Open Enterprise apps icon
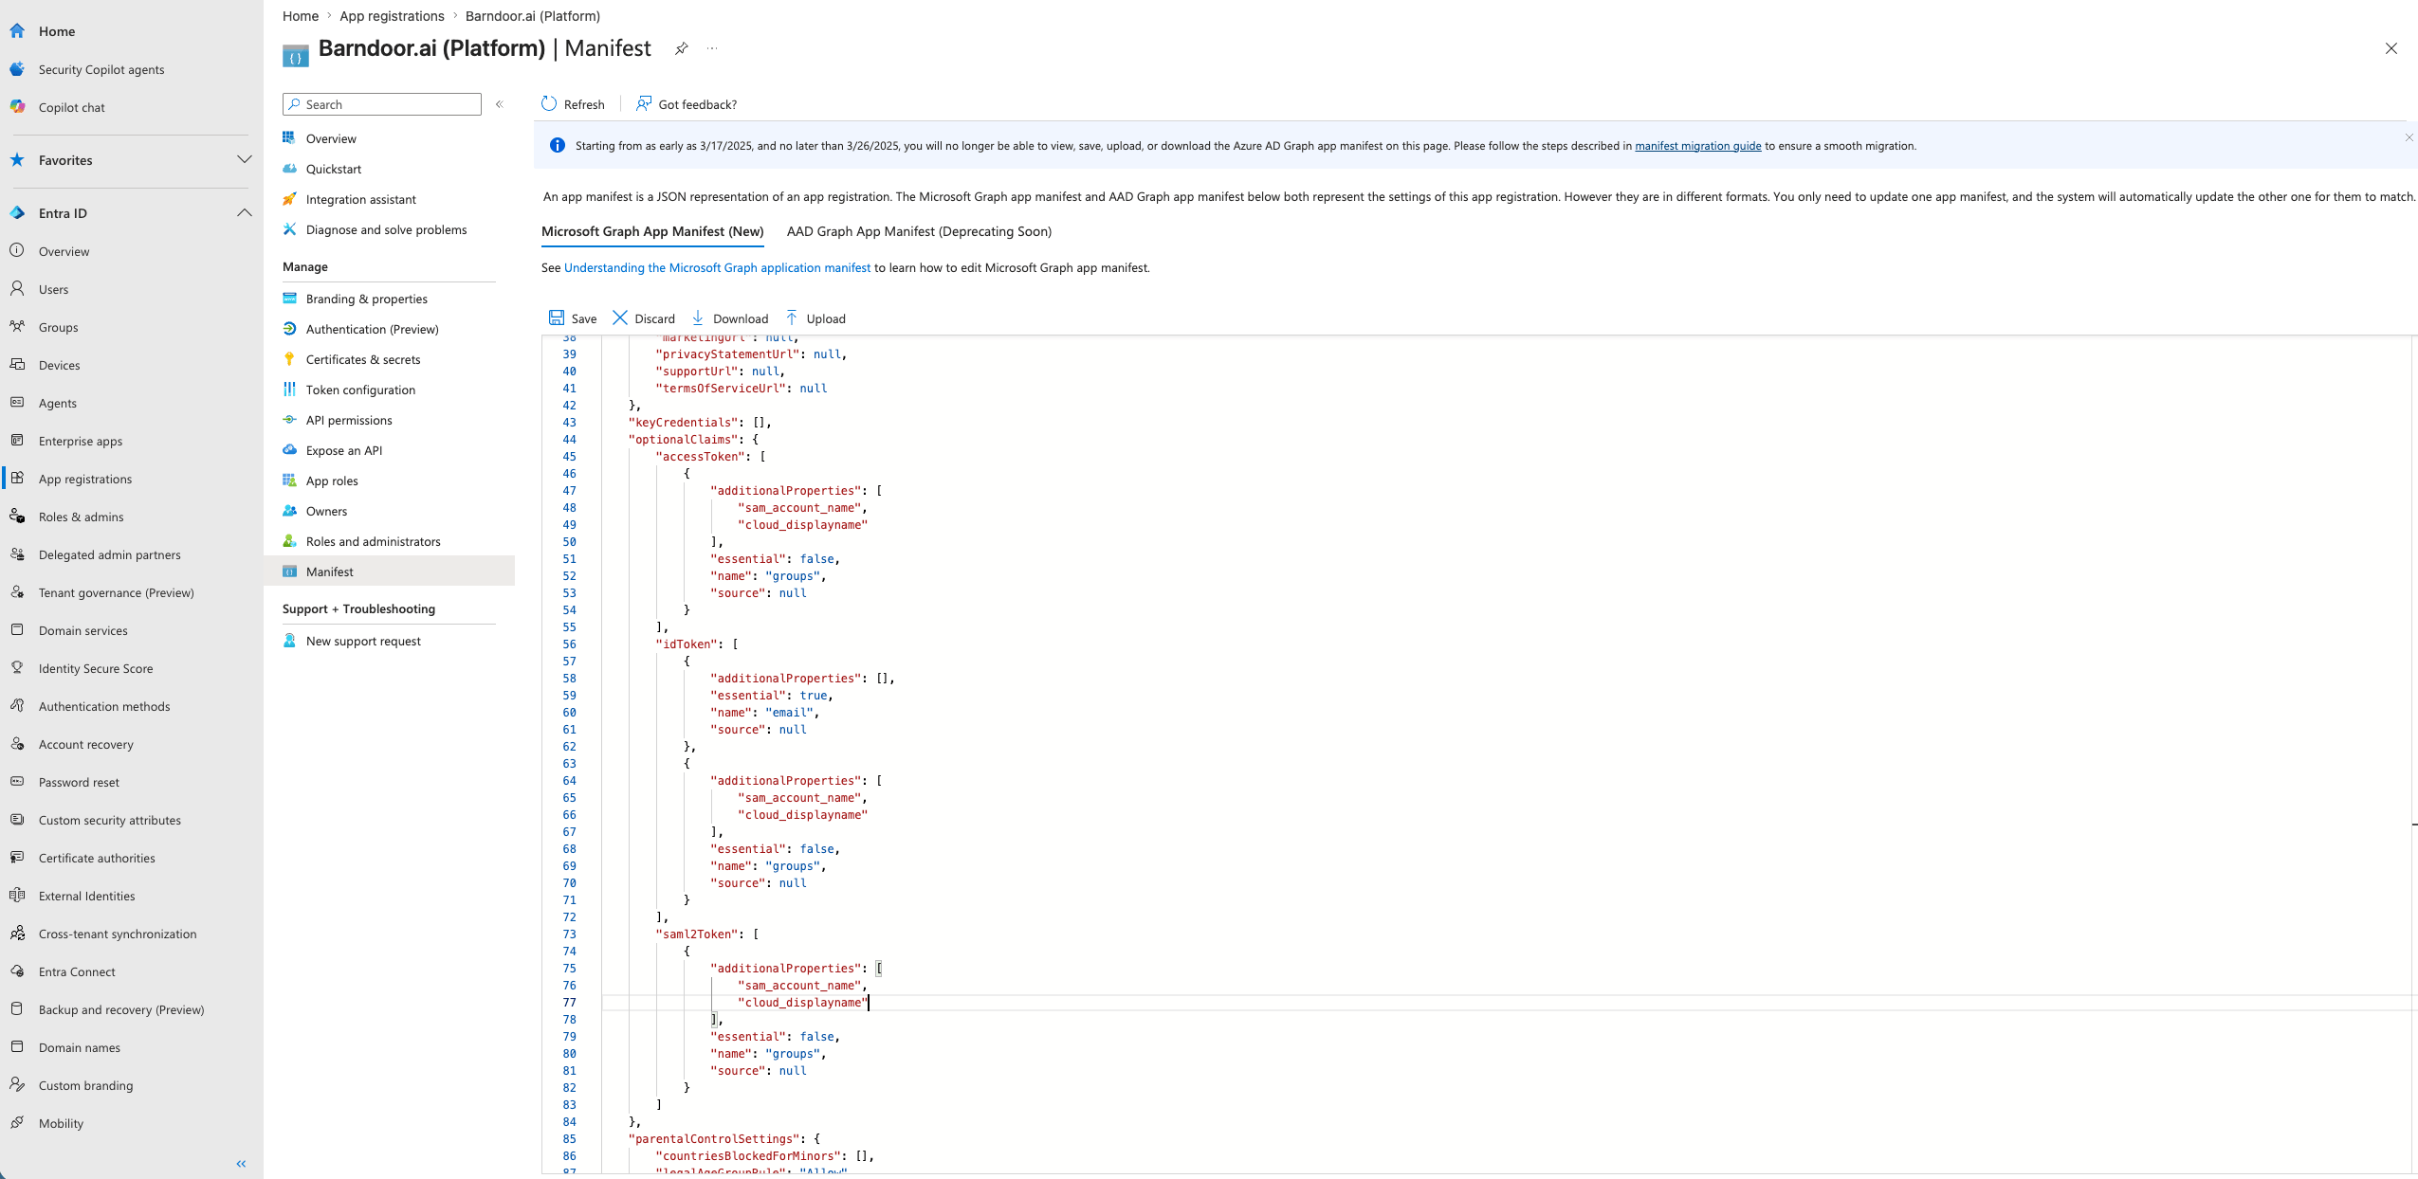Screen dimensions: 2418x1179 coord(17,440)
